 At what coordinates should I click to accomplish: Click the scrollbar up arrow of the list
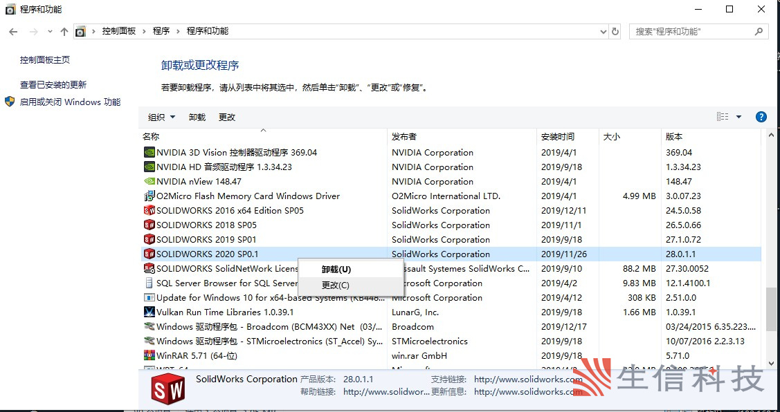click(771, 135)
